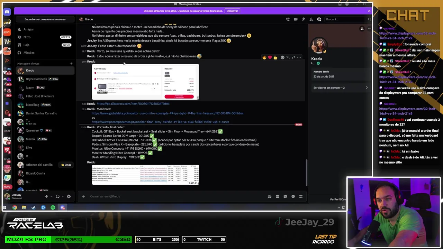Send Onda wave to Athenea
The image size is (443, 249).
coord(66,165)
